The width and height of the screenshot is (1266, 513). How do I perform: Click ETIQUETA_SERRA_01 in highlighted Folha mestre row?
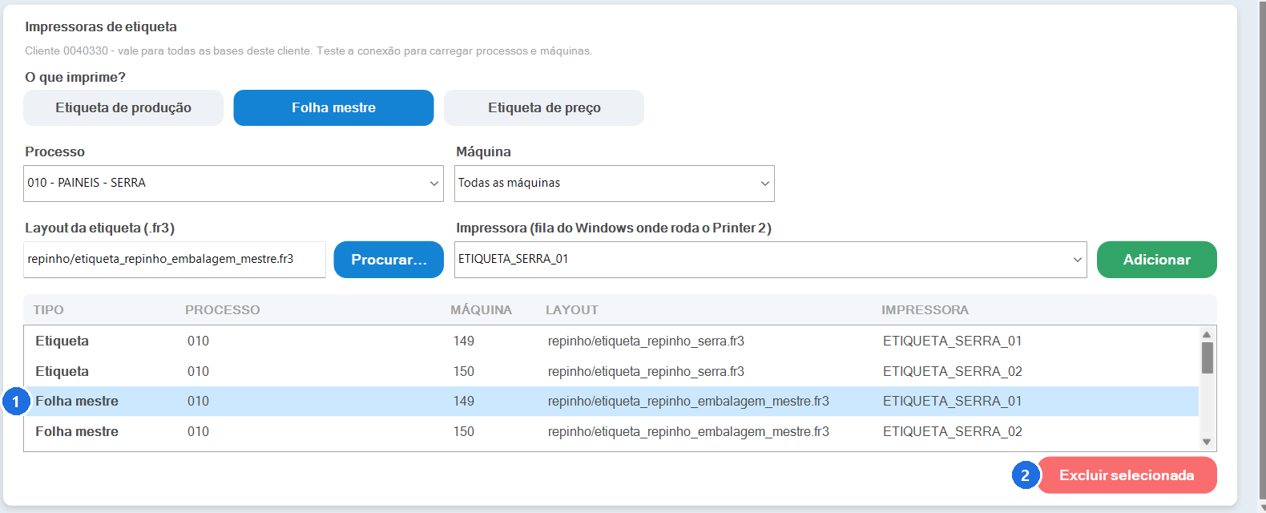coord(953,401)
